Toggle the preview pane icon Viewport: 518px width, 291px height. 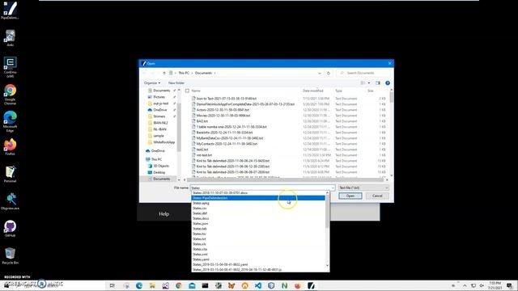378,82
